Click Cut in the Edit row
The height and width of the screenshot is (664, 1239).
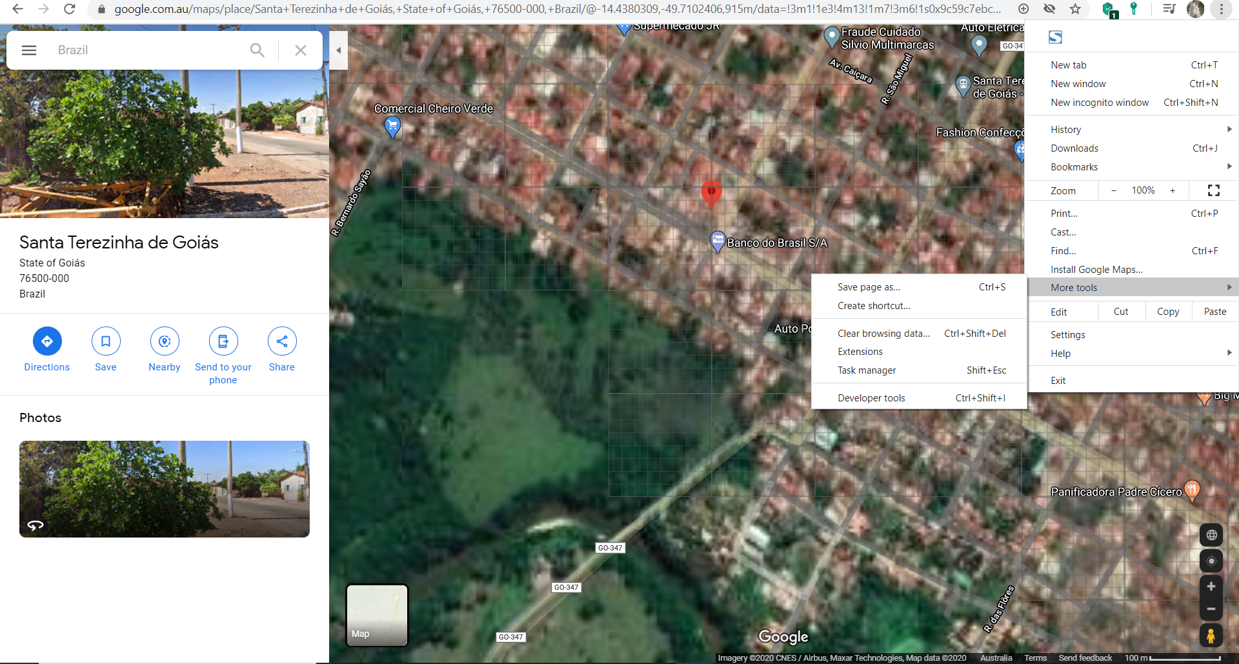(x=1121, y=312)
